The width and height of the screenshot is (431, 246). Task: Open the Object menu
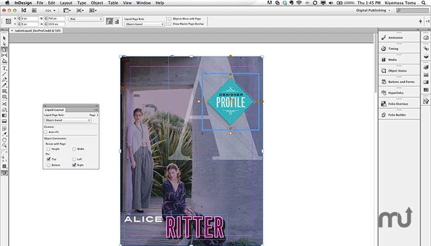point(97,2)
